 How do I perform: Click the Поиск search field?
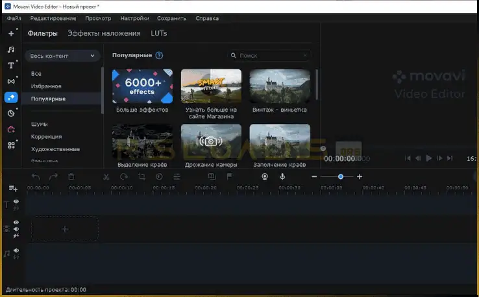[x=269, y=56]
